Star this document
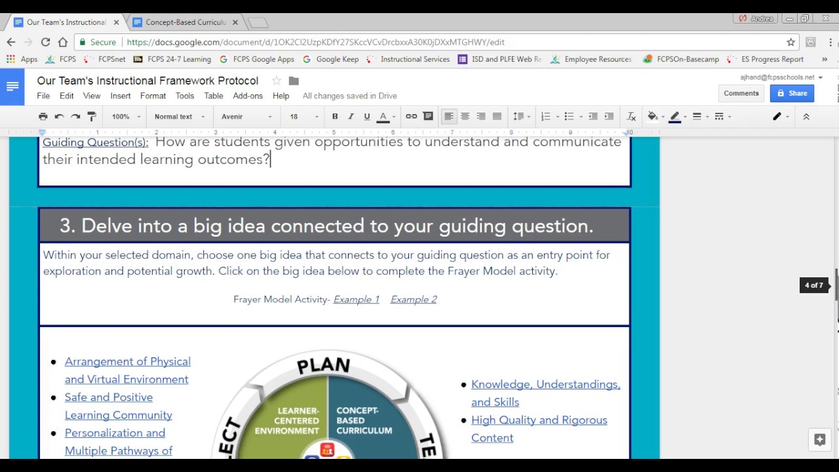Screen dimensions: 839x472 coord(276,81)
